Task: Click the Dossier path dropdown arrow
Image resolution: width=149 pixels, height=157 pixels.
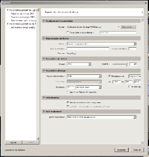Action: [119, 27]
